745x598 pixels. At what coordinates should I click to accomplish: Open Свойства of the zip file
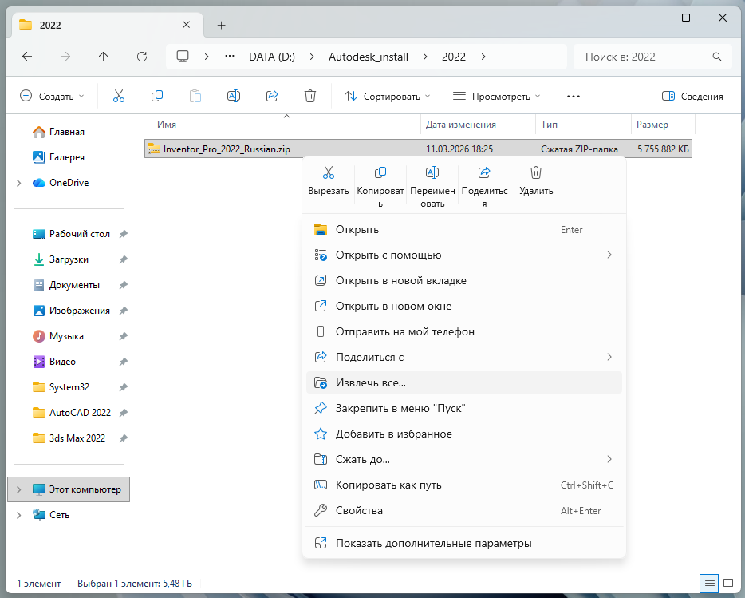pyautogui.click(x=464, y=510)
